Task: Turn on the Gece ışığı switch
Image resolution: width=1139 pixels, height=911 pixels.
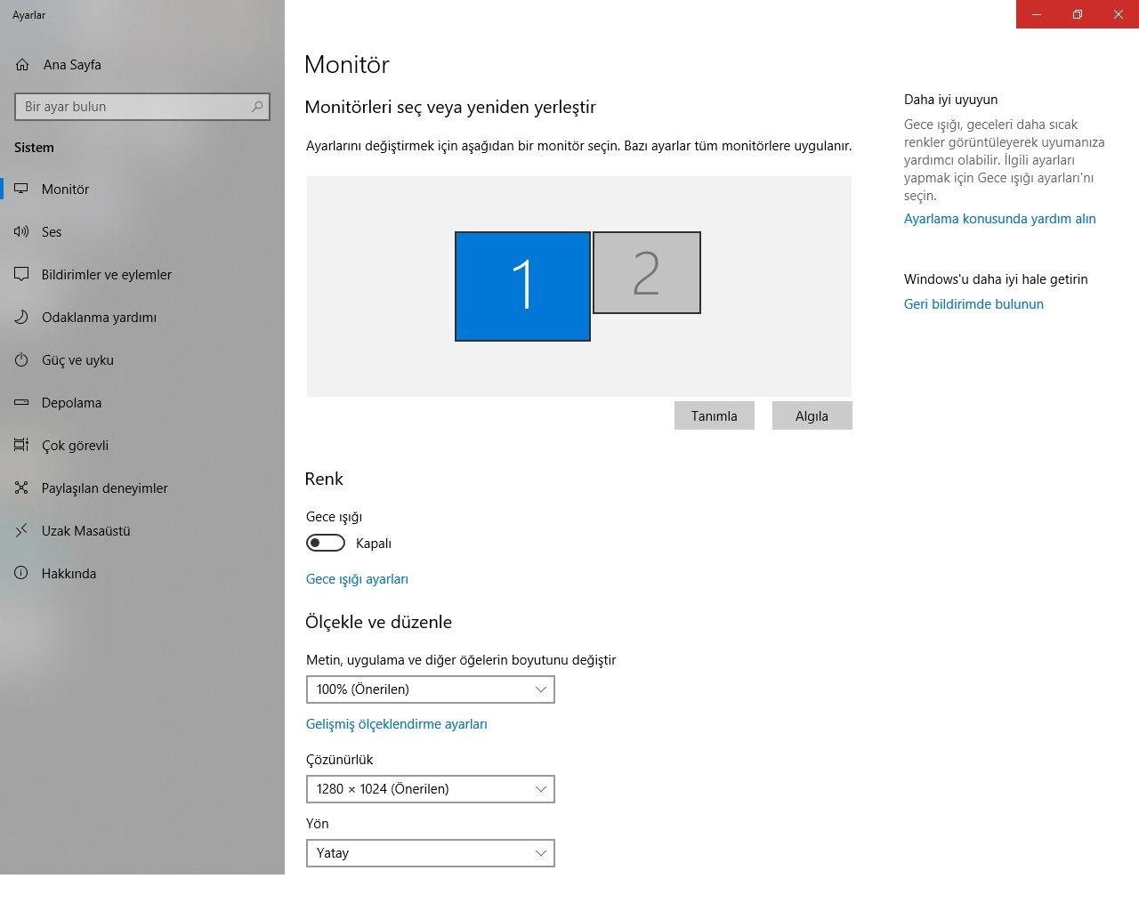Action: coord(326,544)
